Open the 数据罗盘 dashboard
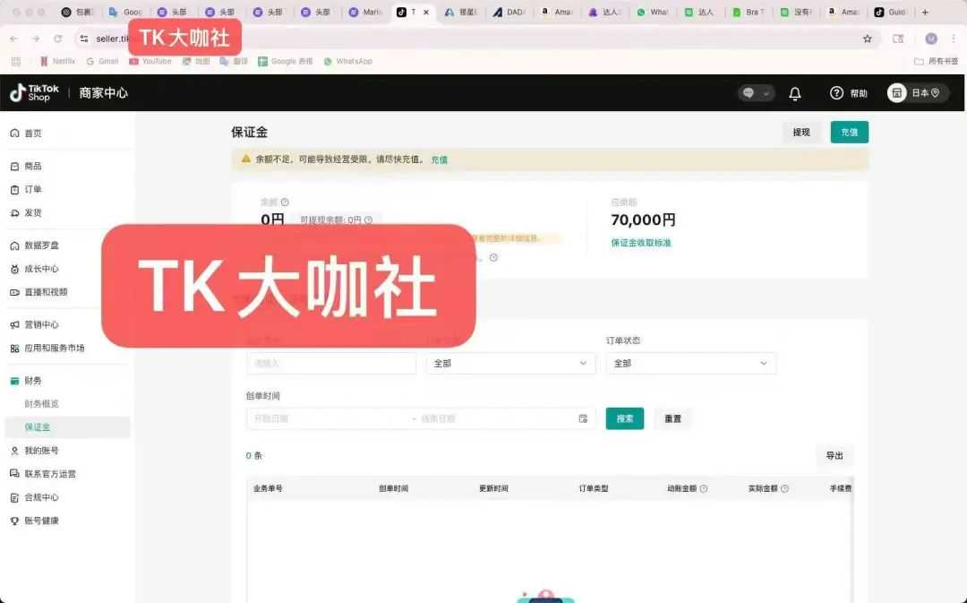The image size is (967, 603). click(42, 245)
